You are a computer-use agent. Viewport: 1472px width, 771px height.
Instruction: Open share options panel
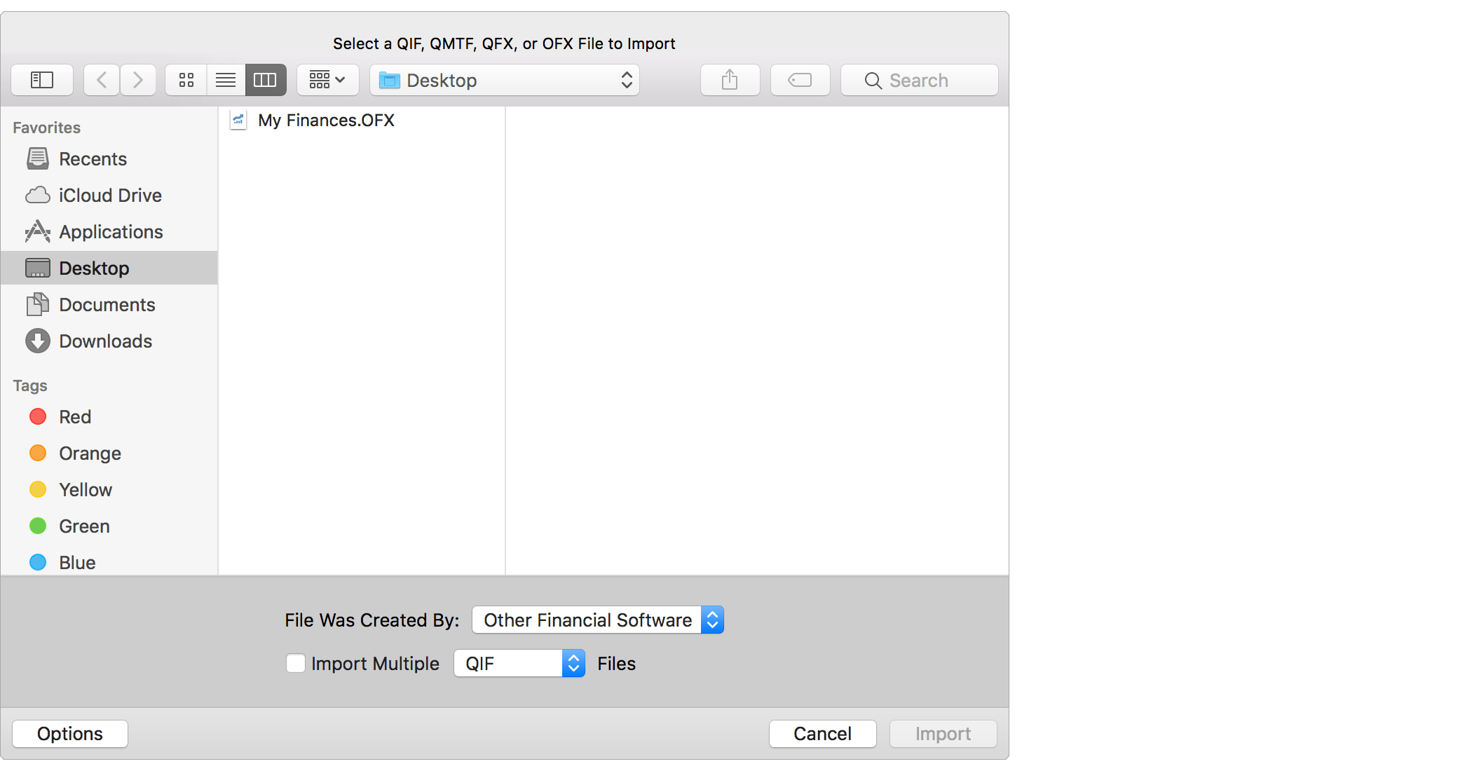tap(729, 80)
